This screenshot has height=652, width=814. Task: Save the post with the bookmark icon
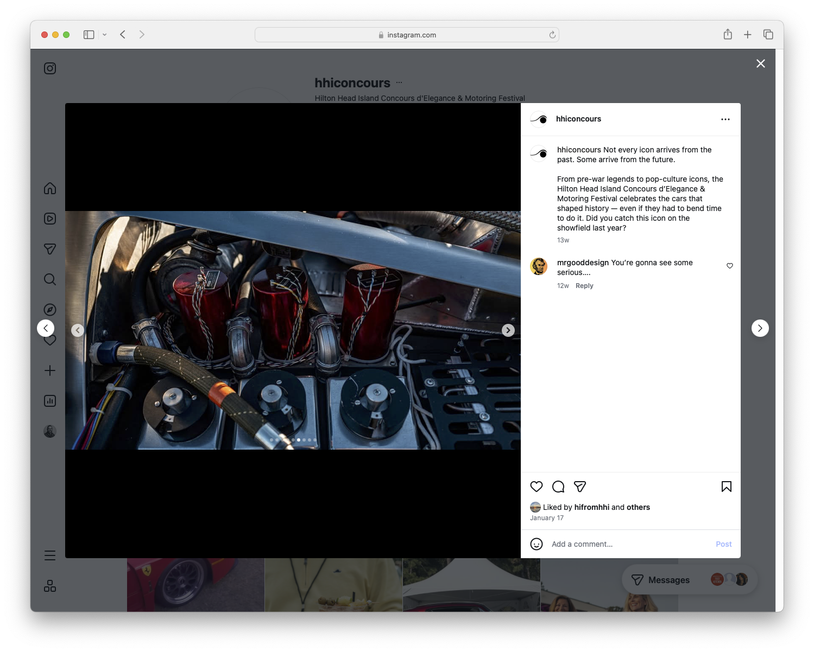click(x=726, y=487)
